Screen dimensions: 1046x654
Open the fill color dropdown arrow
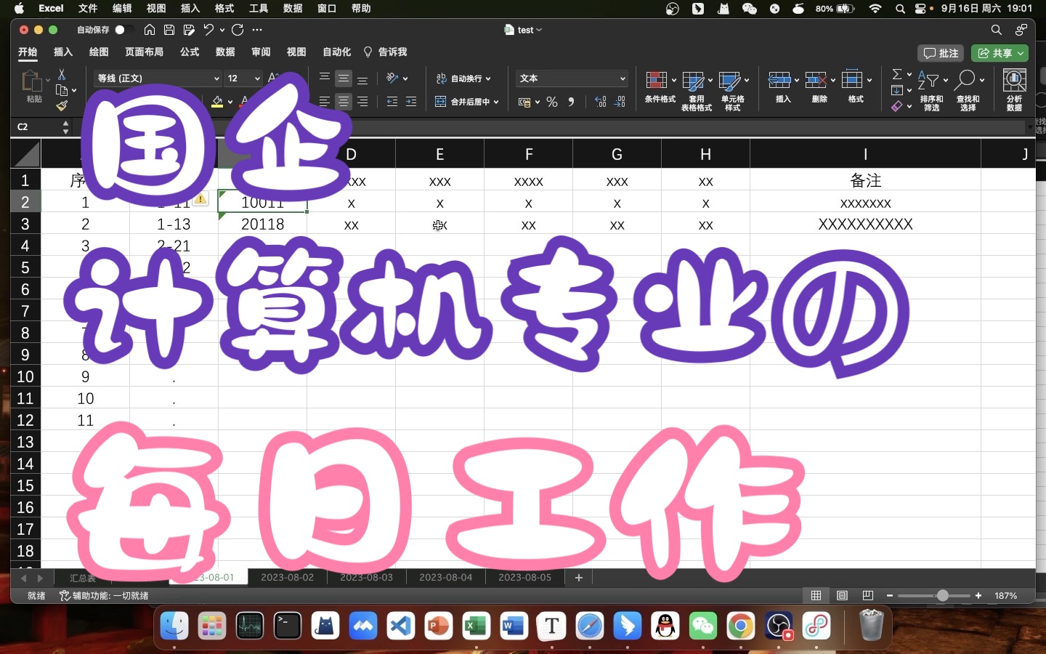tap(230, 102)
